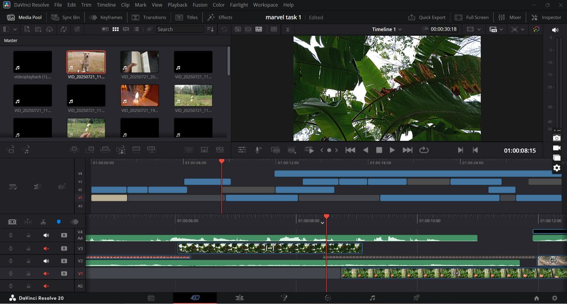567x304 pixels.
Task: Click the Ripple Overwrite icon
Action: 105,150
